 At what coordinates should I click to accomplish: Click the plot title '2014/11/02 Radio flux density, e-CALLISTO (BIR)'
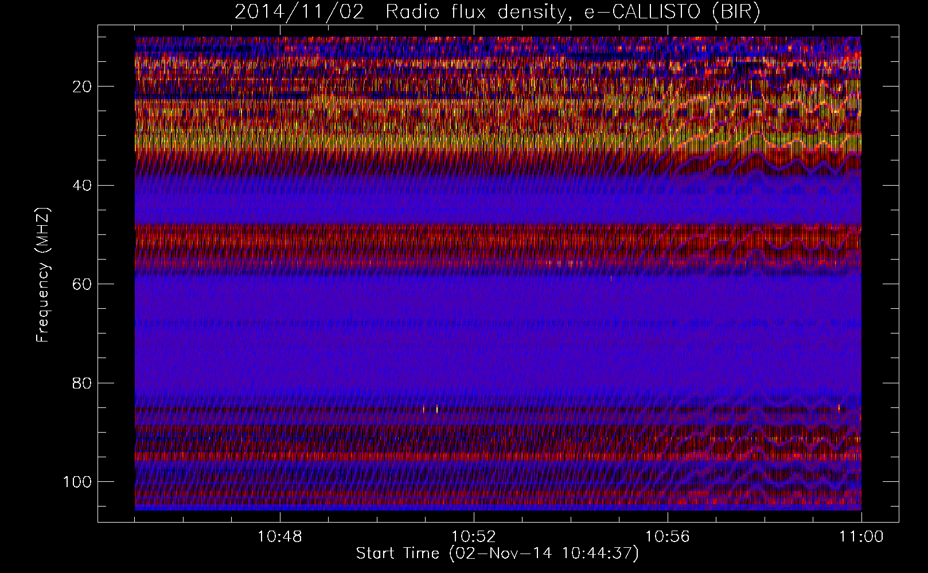point(497,12)
